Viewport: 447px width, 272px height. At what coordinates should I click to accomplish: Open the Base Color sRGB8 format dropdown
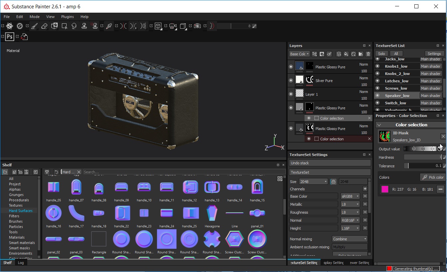click(350, 196)
